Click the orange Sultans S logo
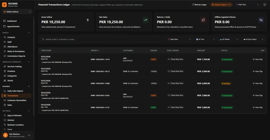This screenshot has width=270, height=140. click(4, 5)
